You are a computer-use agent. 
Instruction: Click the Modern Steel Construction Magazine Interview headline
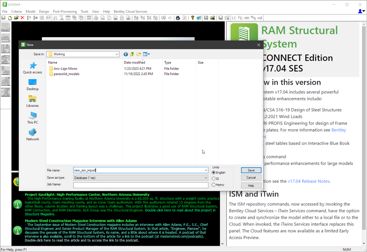[81, 221]
